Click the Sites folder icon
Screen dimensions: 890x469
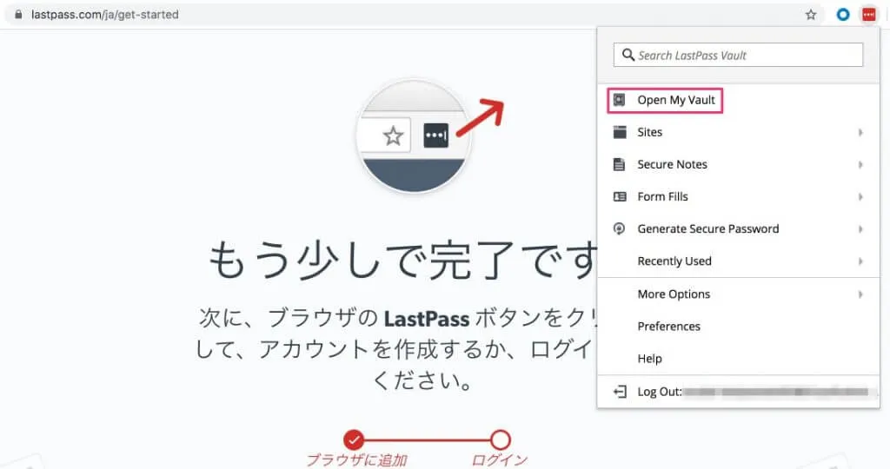click(x=620, y=132)
